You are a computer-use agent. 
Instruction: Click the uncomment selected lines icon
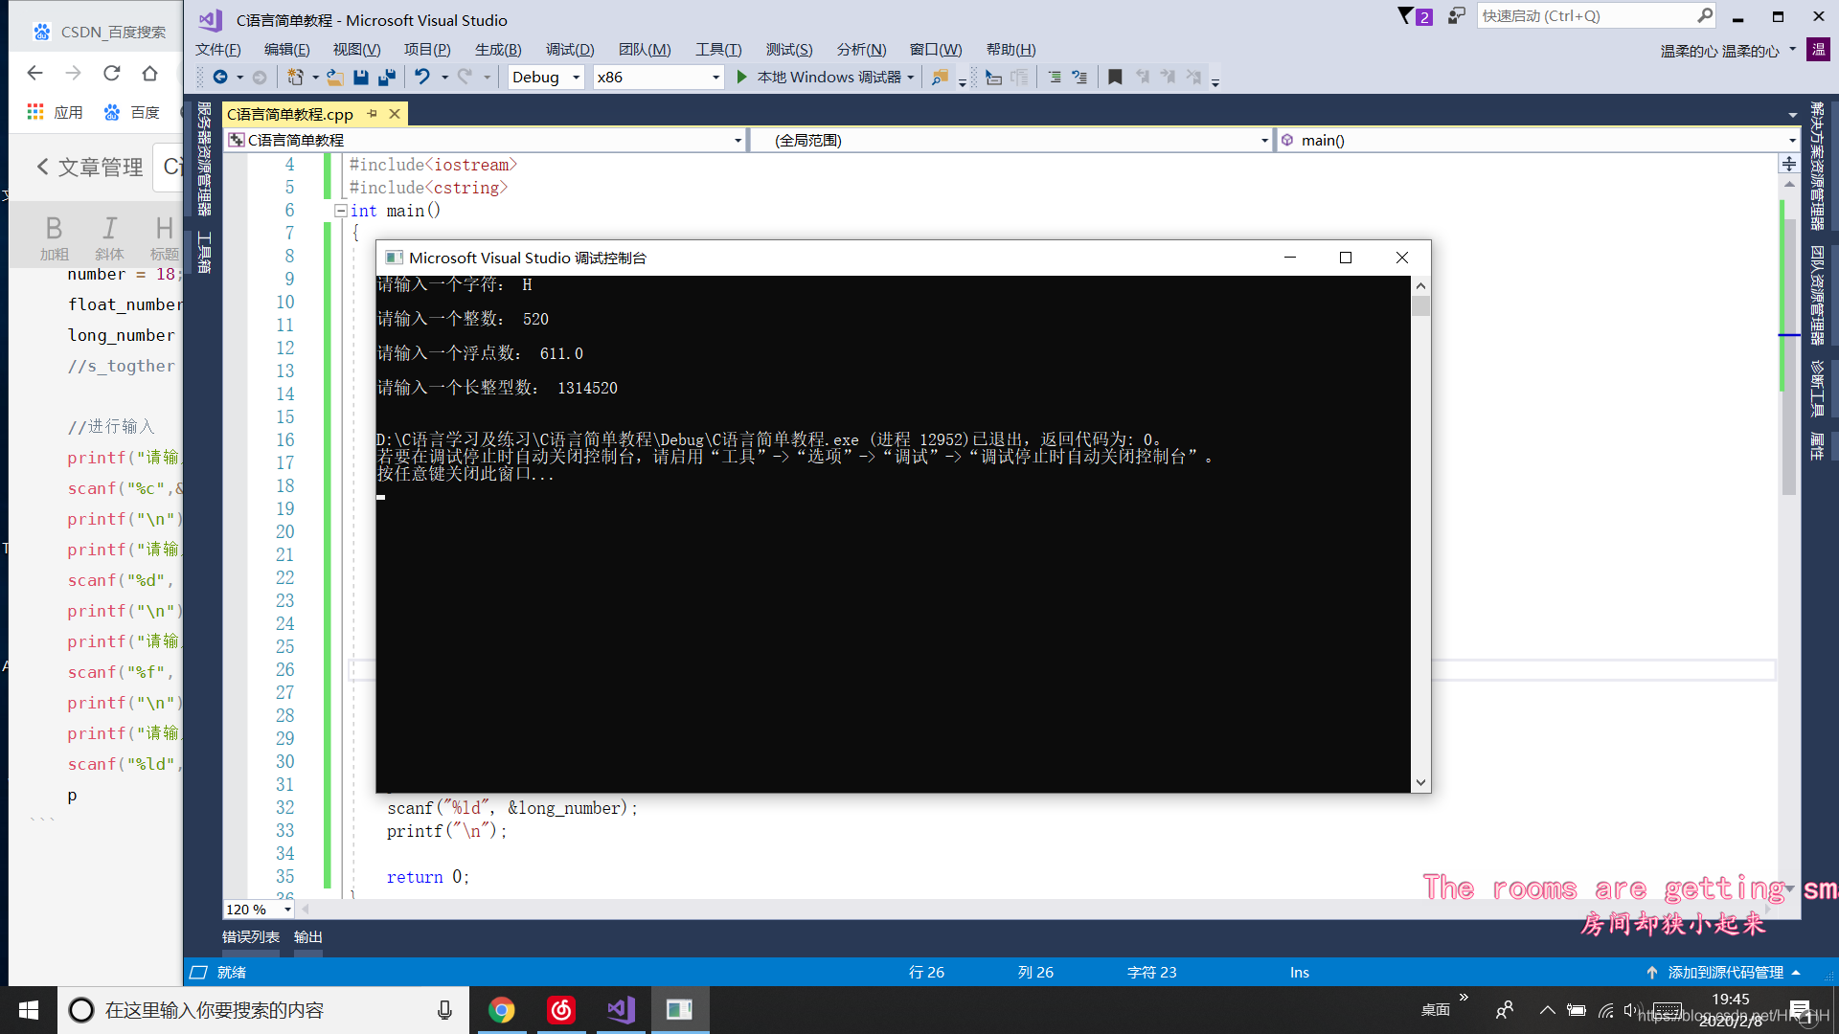[1079, 77]
